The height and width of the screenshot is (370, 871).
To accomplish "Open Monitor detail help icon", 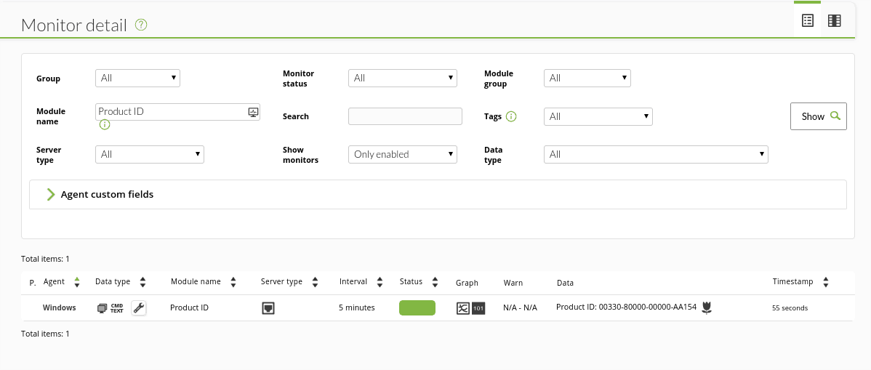I will (141, 25).
